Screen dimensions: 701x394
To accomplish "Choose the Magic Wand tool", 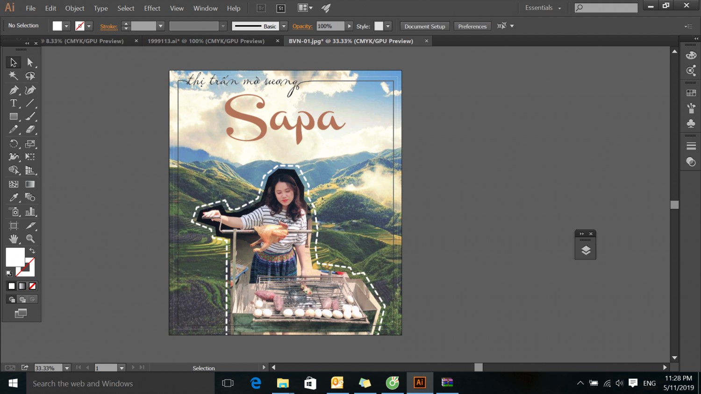I will (14, 76).
